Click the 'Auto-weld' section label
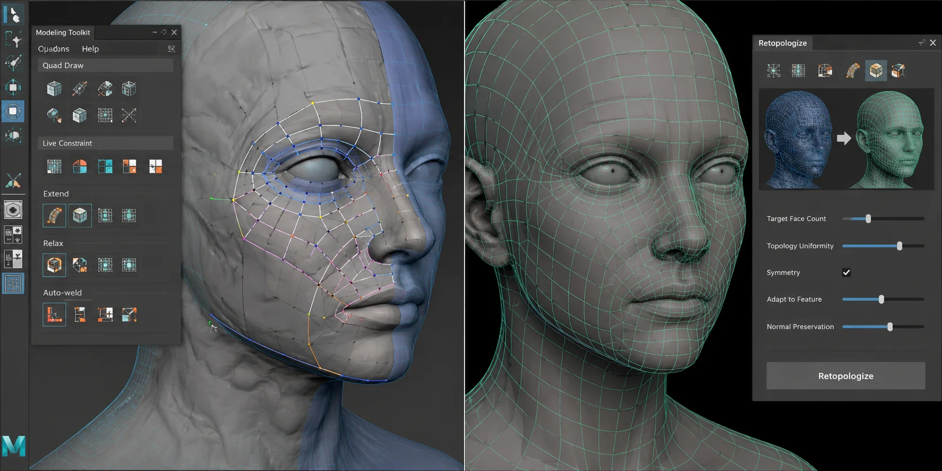Viewport: 942px width, 471px height. click(62, 293)
